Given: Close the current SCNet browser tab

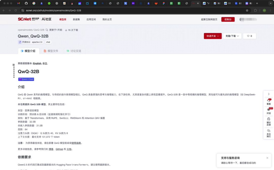Looking at the screenshot, I should (198, 3).
